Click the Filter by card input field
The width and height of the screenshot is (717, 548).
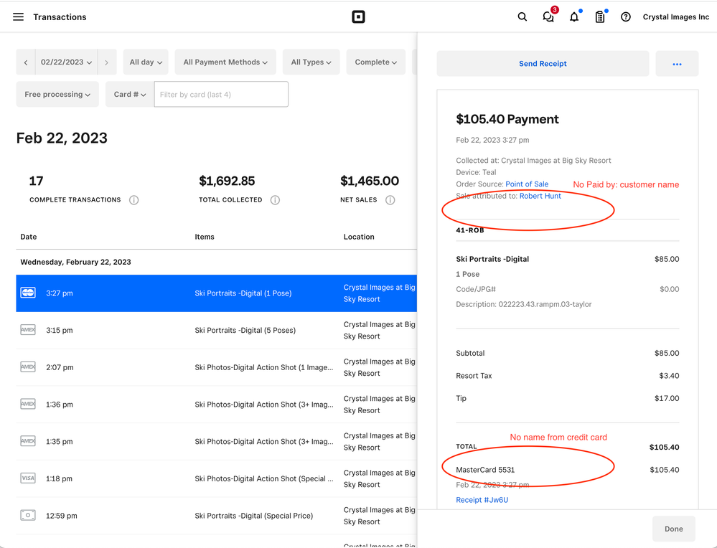tap(221, 95)
